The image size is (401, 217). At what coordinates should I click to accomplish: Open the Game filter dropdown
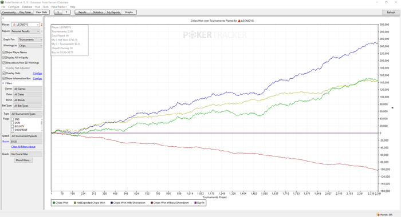[27, 89]
